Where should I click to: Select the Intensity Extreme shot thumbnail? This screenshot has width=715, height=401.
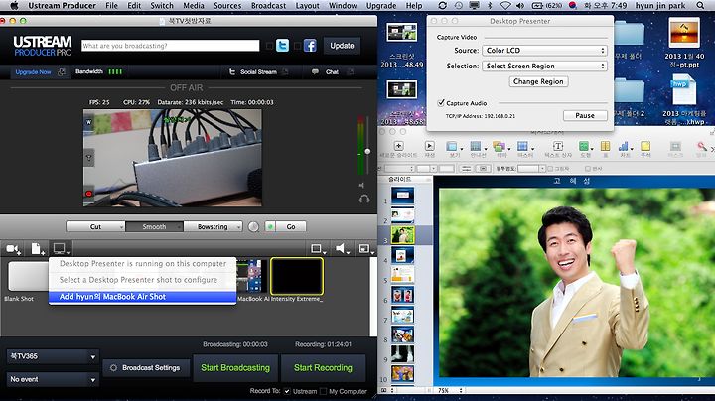(x=297, y=276)
